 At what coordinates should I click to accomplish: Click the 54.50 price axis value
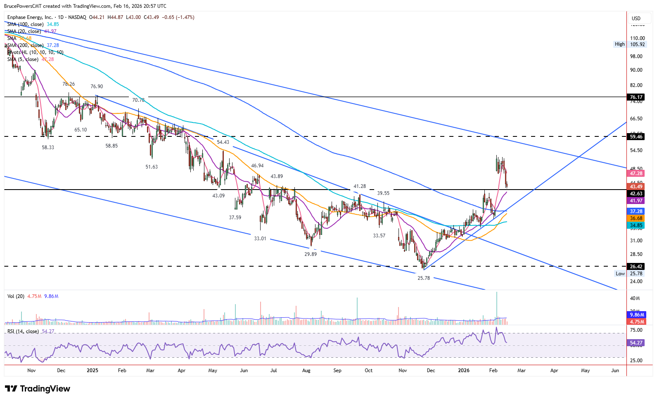636,150
